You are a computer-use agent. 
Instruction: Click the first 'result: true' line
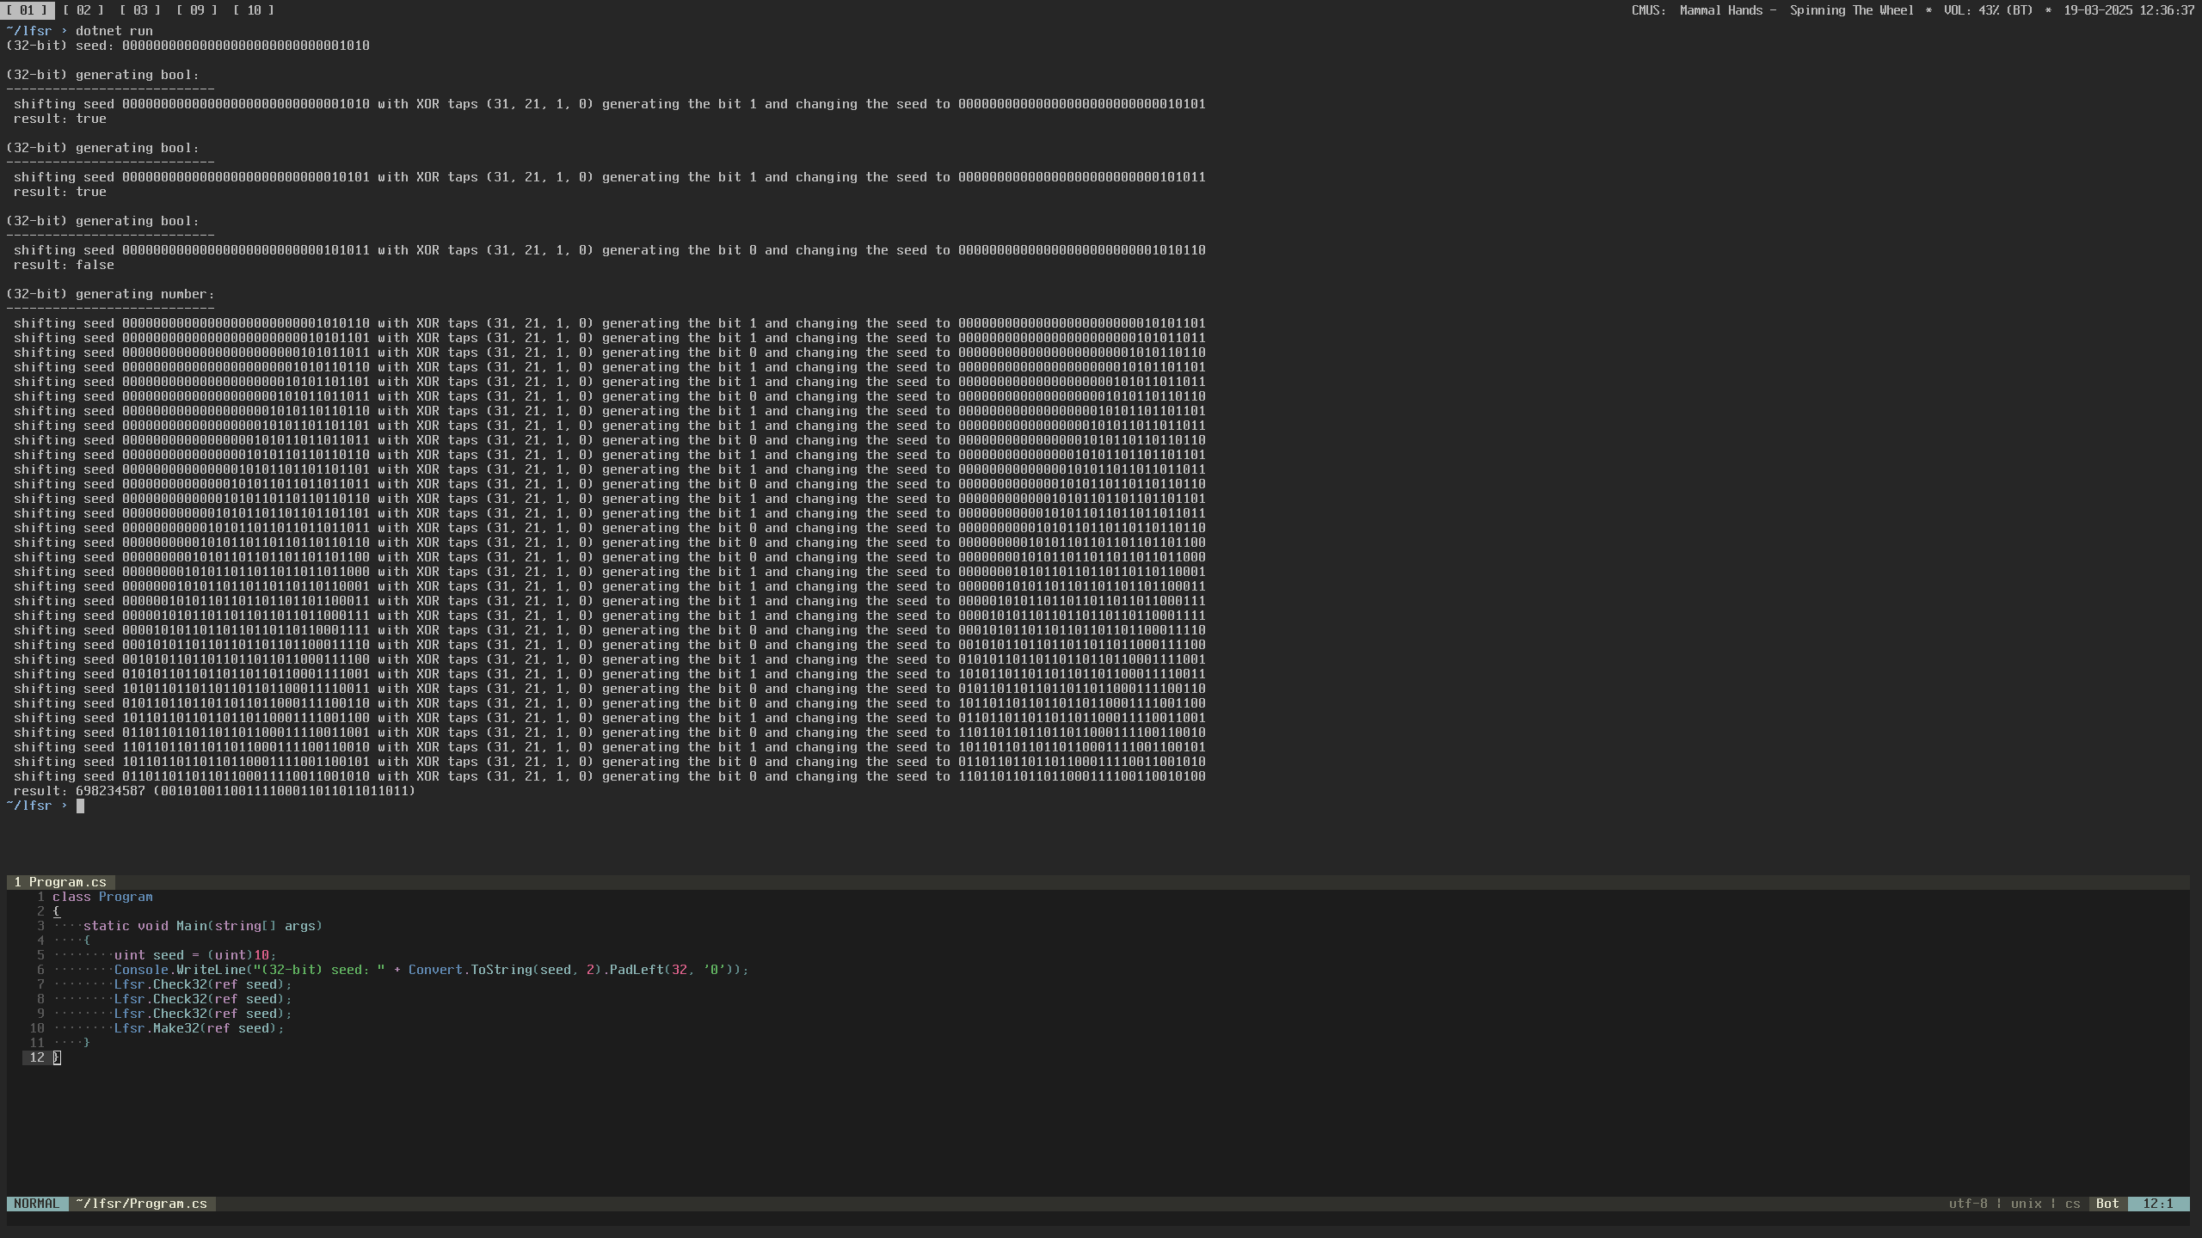tap(60, 119)
